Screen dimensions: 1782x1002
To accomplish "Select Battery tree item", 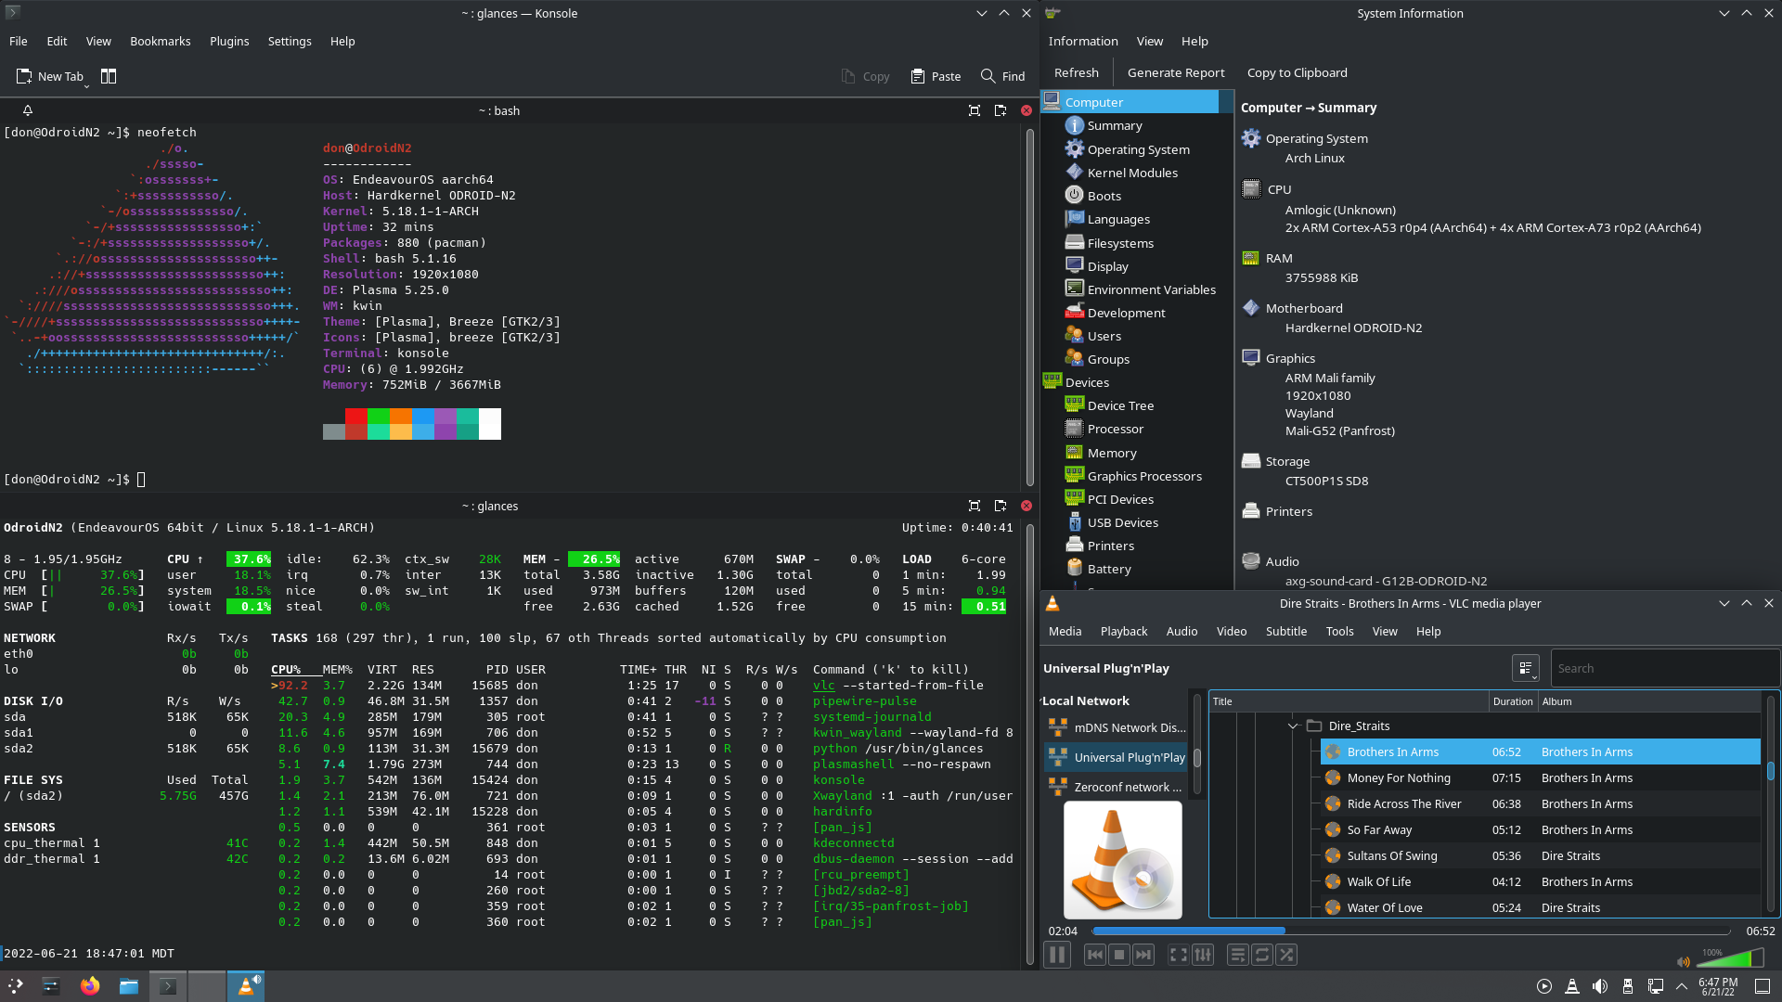I will pos(1109,569).
